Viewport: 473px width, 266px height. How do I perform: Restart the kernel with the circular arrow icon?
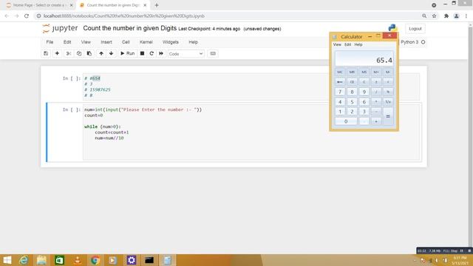click(152, 53)
